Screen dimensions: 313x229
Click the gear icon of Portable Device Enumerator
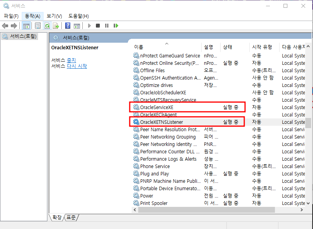(x=136, y=188)
